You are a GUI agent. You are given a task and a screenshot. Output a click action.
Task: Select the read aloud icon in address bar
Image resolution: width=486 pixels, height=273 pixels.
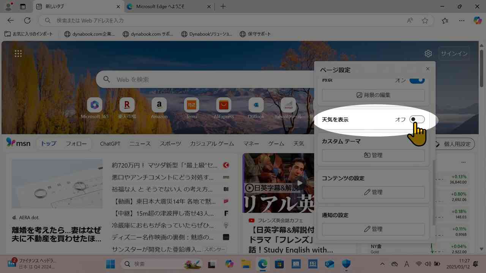(410, 20)
